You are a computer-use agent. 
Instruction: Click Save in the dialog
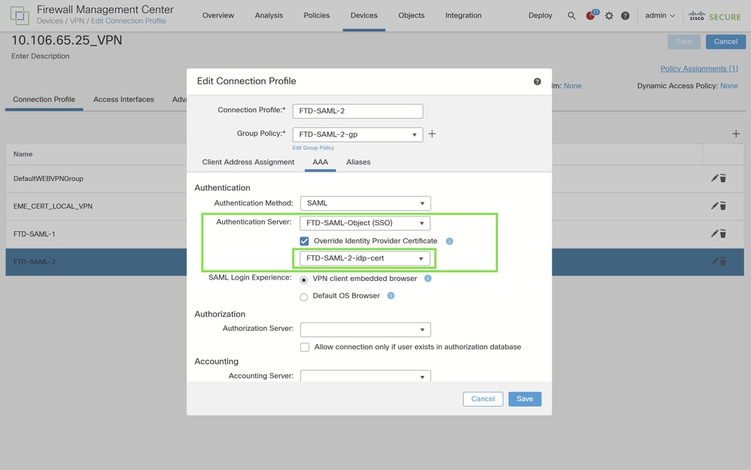pyautogui.click(x=524, y=399)
